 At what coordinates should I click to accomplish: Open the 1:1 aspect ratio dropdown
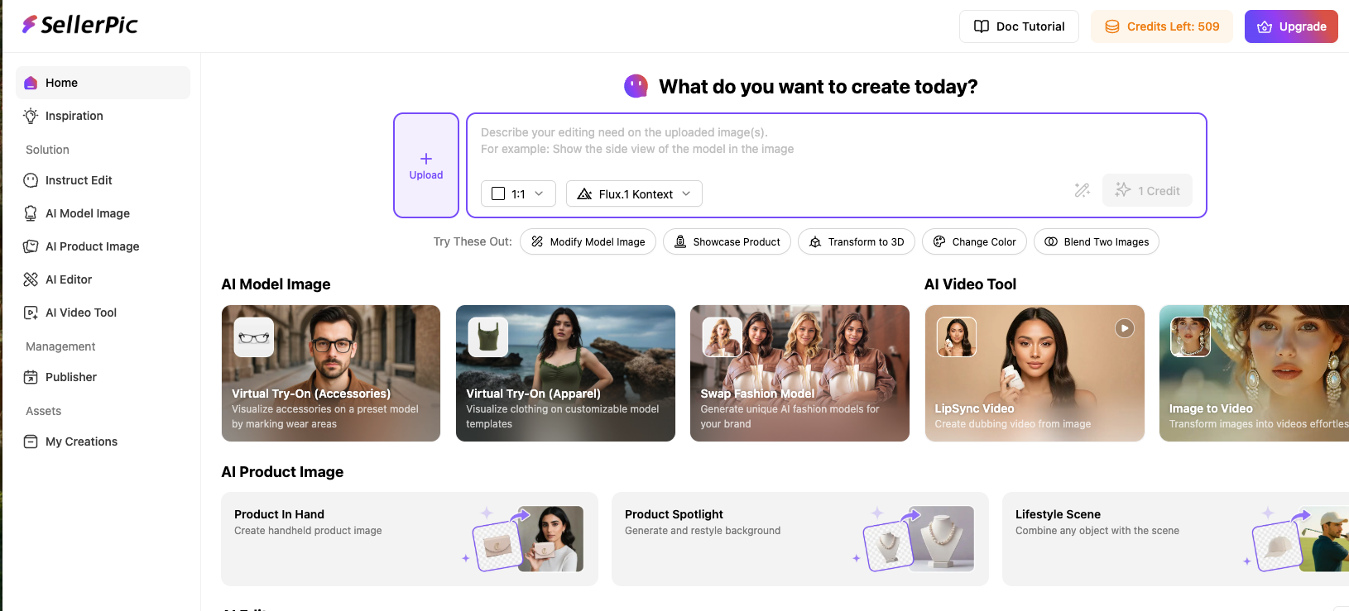tap(518, 193)
